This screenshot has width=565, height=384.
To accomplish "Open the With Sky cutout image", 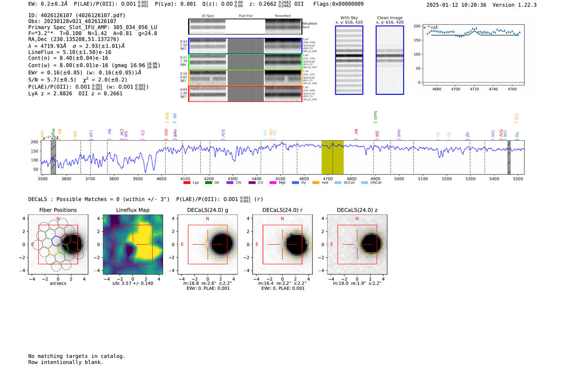I will click(349, 60).
